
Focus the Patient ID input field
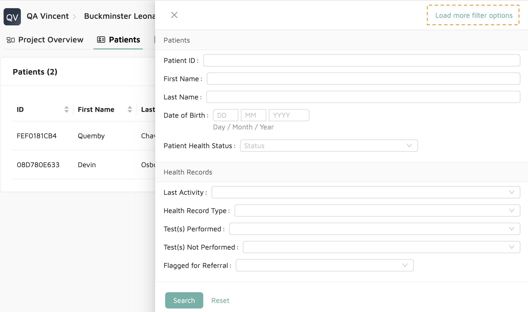point(361,60)
